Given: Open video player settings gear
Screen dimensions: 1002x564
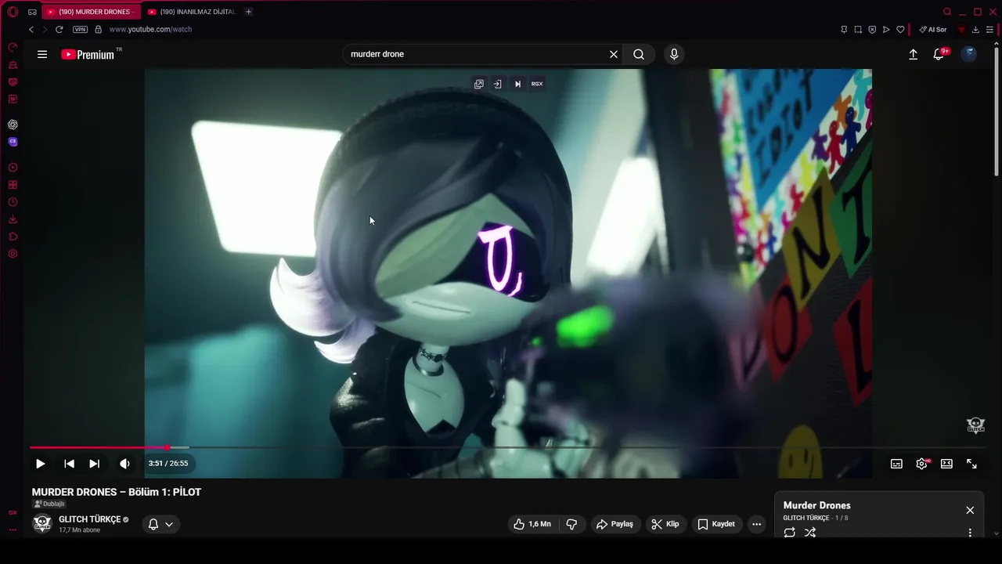Looking at the screenshot, I should (922, 464).
